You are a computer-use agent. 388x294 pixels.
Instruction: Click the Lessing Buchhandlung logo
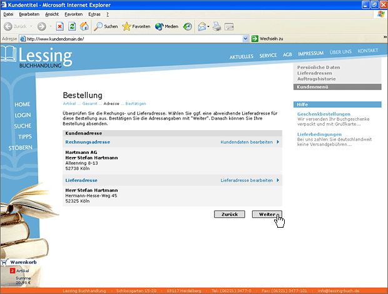(37, 58)
